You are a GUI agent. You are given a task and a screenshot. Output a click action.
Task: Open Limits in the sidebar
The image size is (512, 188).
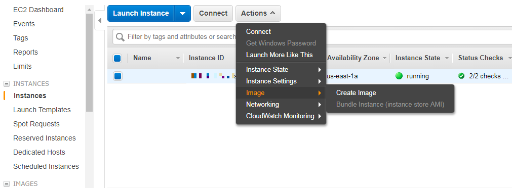point(22,66)
